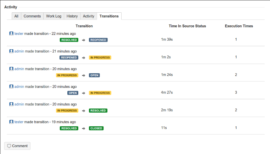
Task: Click the 2m 19s time value
Action: pyautogui.click(x=167, y=110)
